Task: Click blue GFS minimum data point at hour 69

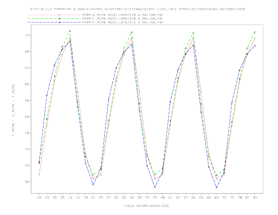Action: pos(217,187)
